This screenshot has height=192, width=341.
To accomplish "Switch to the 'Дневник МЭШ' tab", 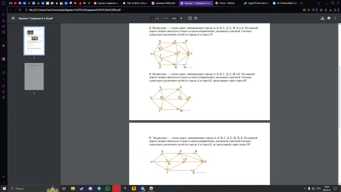I will click(164, 3).
